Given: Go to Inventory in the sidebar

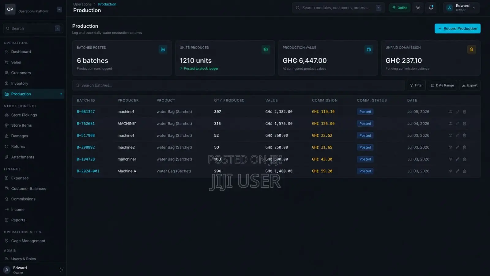Looking at the screenshot, I should coord(20,83).
